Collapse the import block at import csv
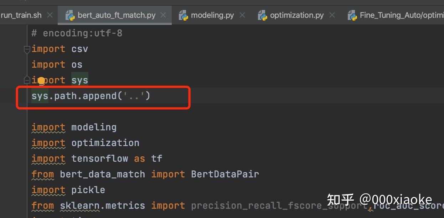 (27, 49)
